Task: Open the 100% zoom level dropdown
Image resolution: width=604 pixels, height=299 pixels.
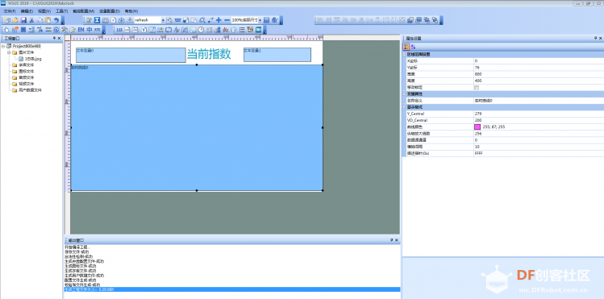Action: coord(260,20)
